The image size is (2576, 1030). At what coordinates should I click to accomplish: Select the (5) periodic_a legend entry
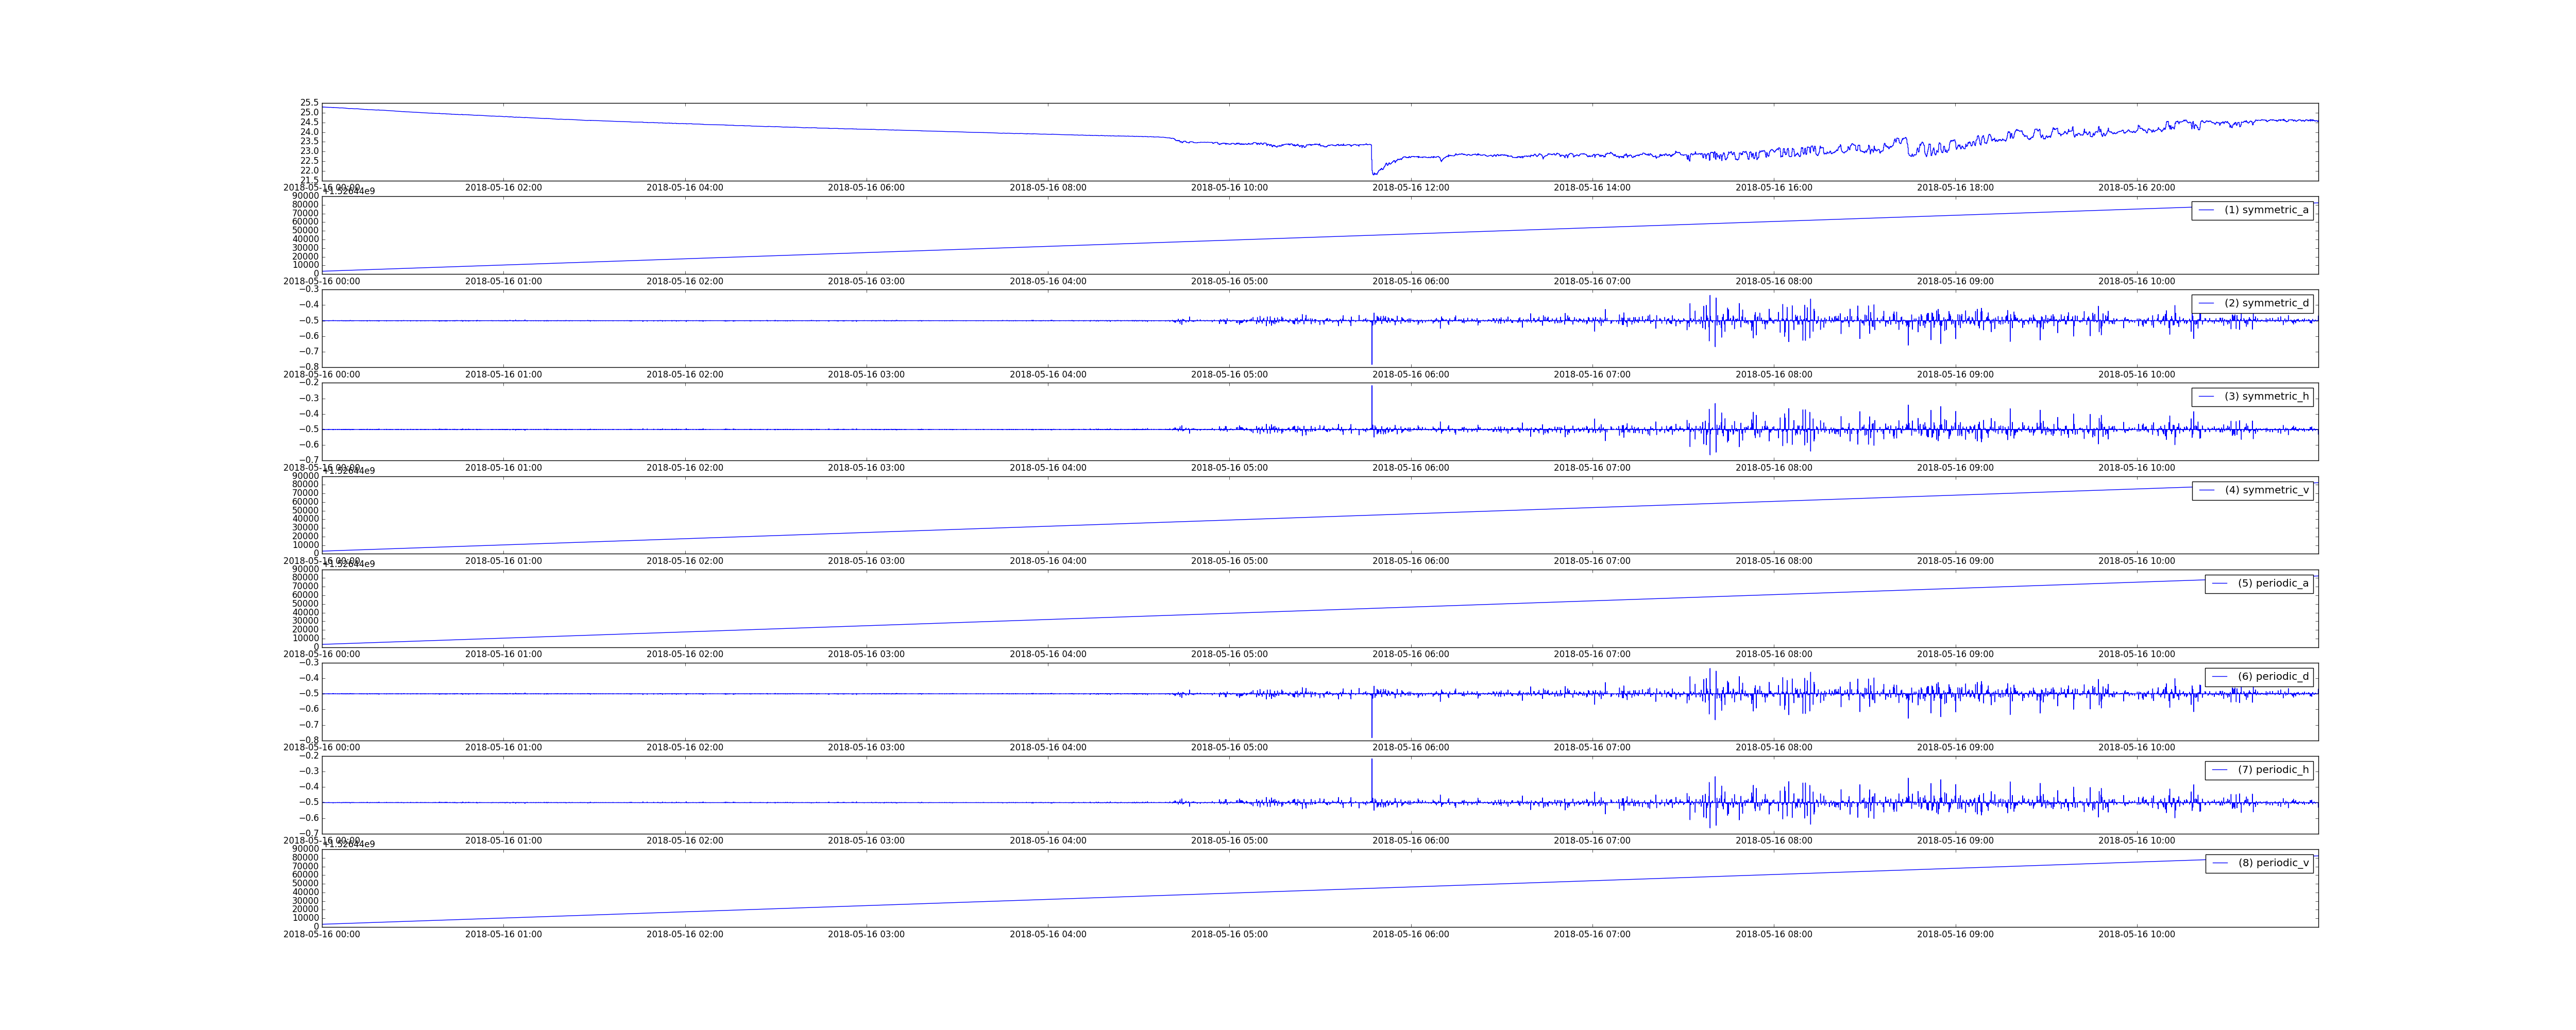(2259, 583)
